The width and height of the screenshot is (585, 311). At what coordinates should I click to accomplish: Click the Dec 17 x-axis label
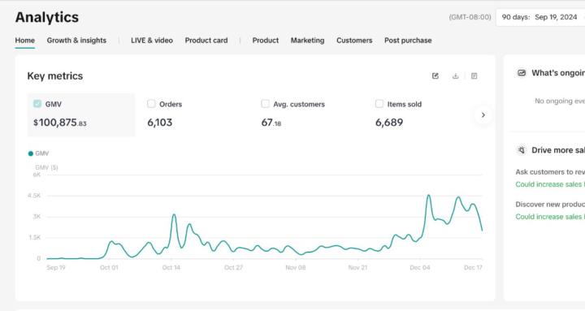coord(473,268)
